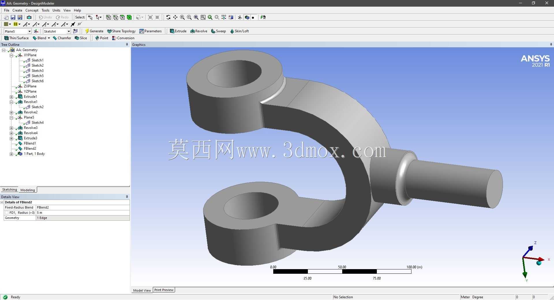Set the isometric ISO view
The height and width of the screenshot is (300, 554).
tap(224, 17)
